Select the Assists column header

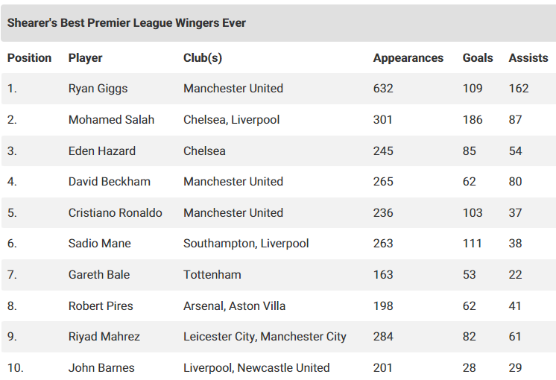[x=528, y=58]
